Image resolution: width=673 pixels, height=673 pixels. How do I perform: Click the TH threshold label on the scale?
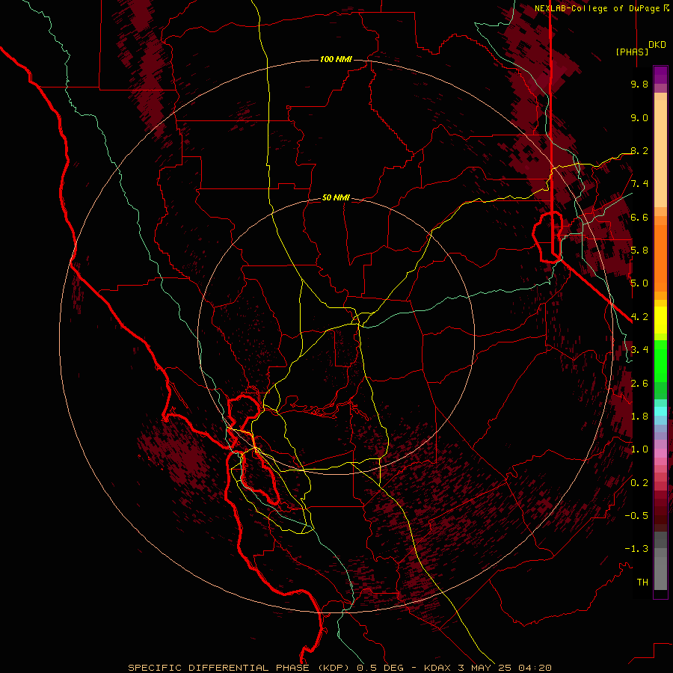point(642,582)
